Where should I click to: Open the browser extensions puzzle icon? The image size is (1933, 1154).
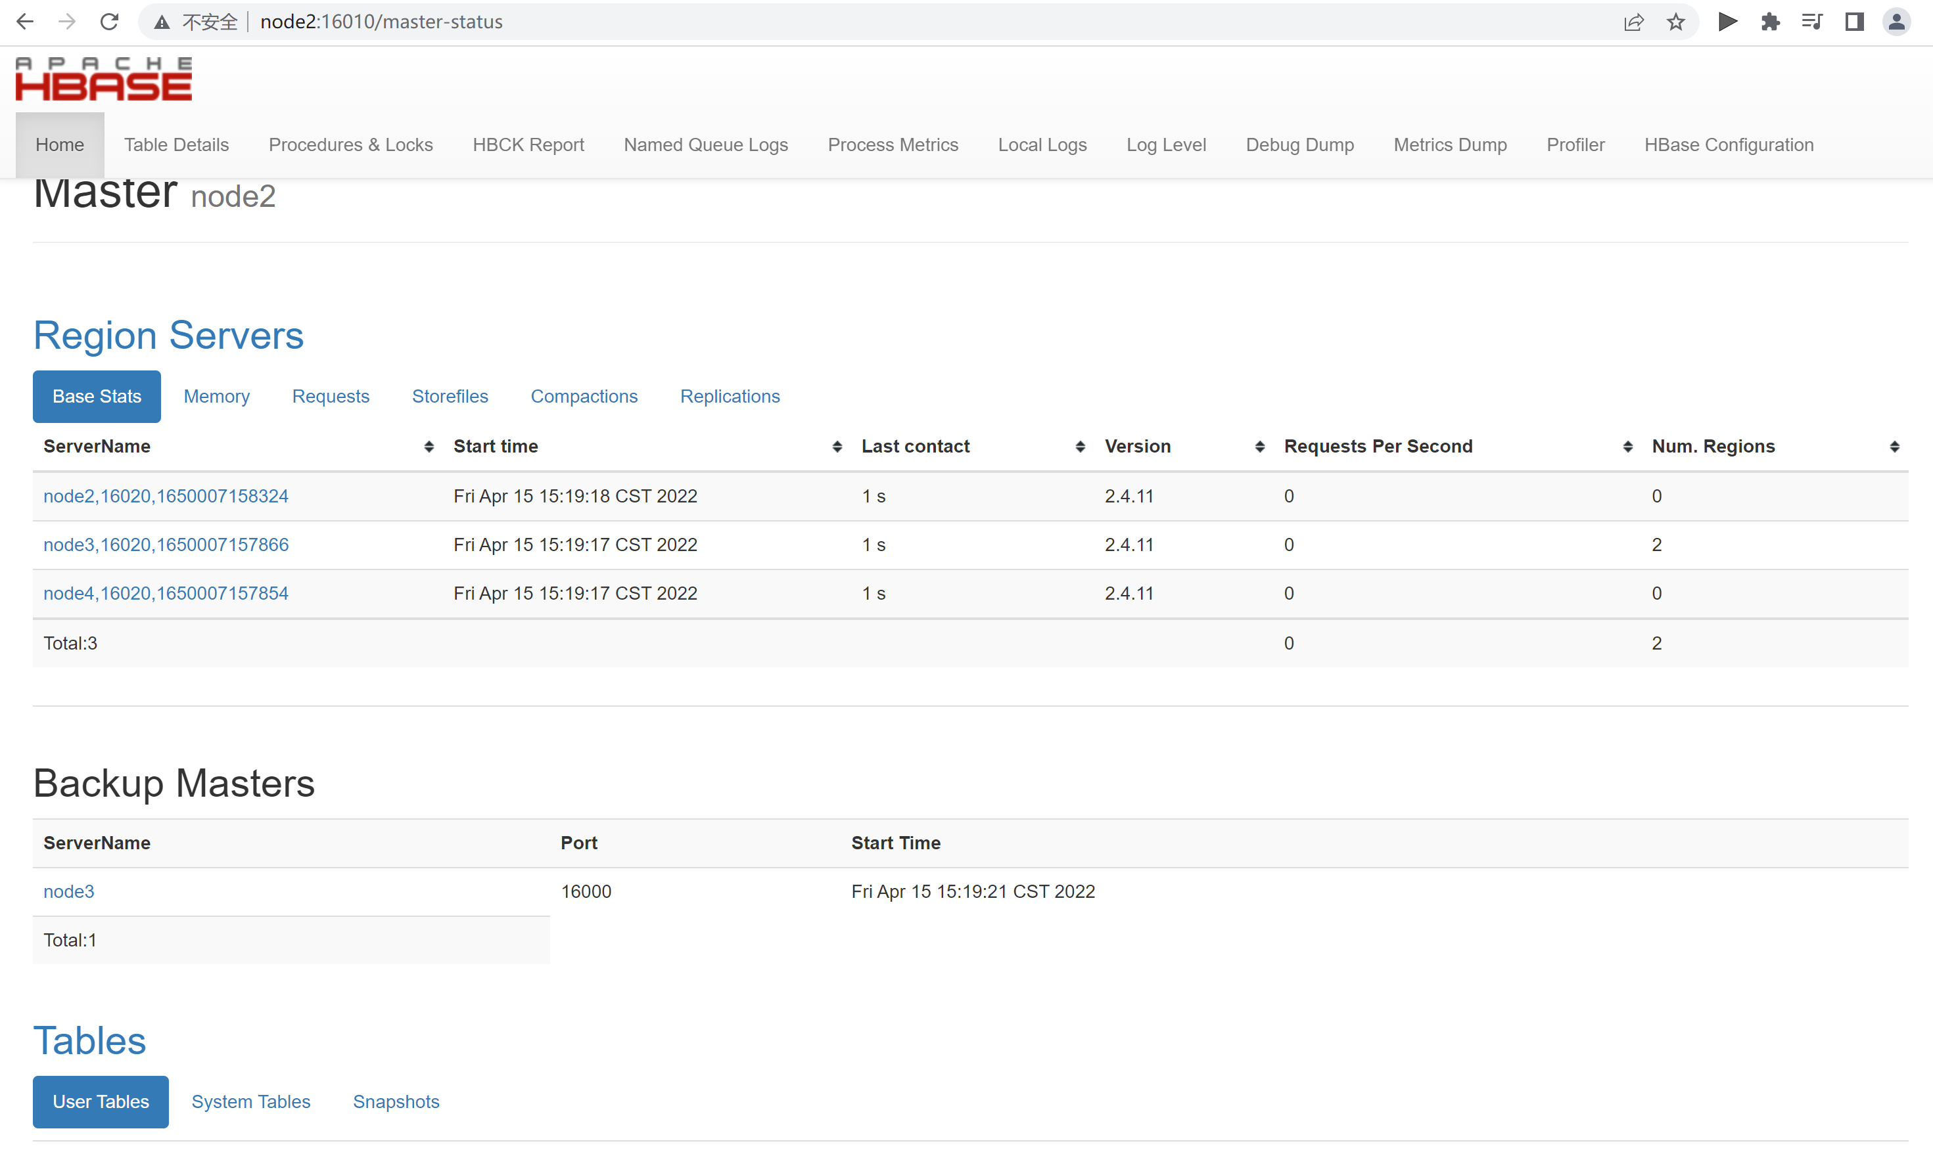(x=1769, y=22)
